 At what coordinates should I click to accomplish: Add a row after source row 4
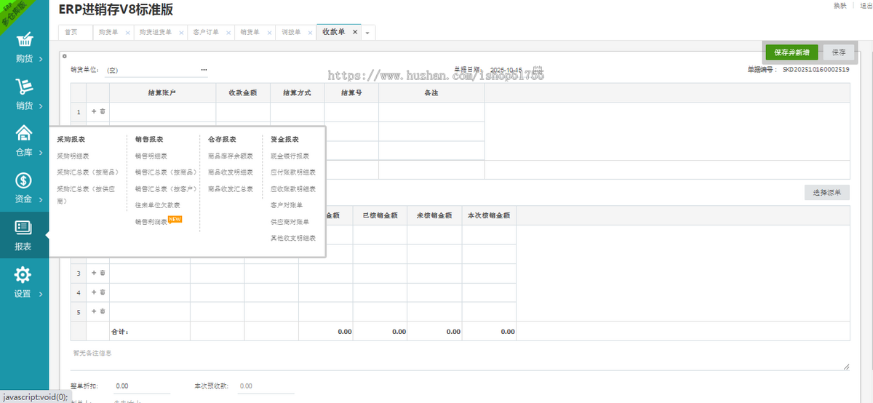[93, 292]
